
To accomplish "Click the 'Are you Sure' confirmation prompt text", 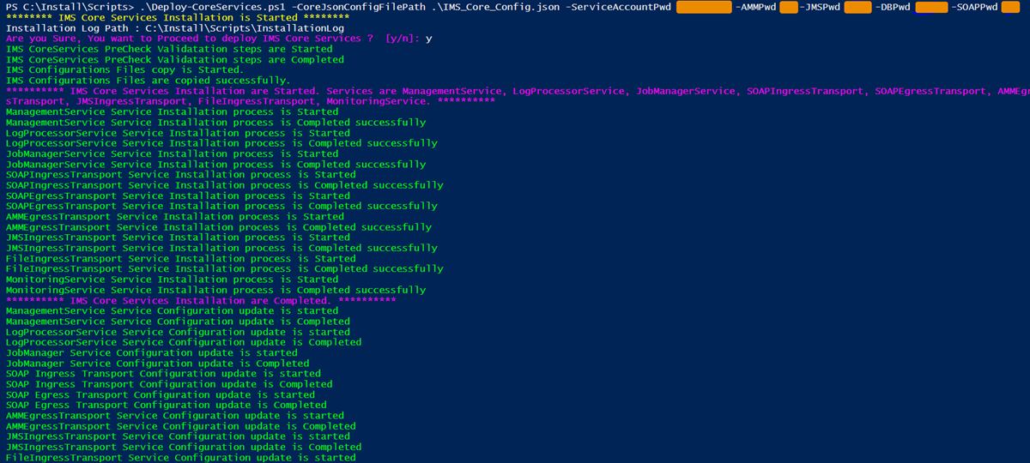I will [189, 39].
